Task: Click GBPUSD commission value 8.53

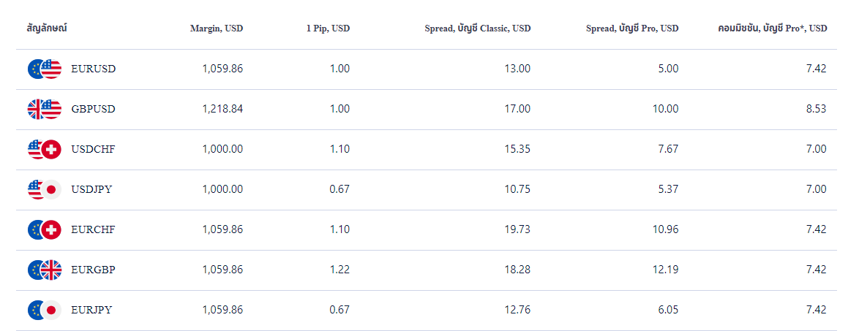Action: 814,109
